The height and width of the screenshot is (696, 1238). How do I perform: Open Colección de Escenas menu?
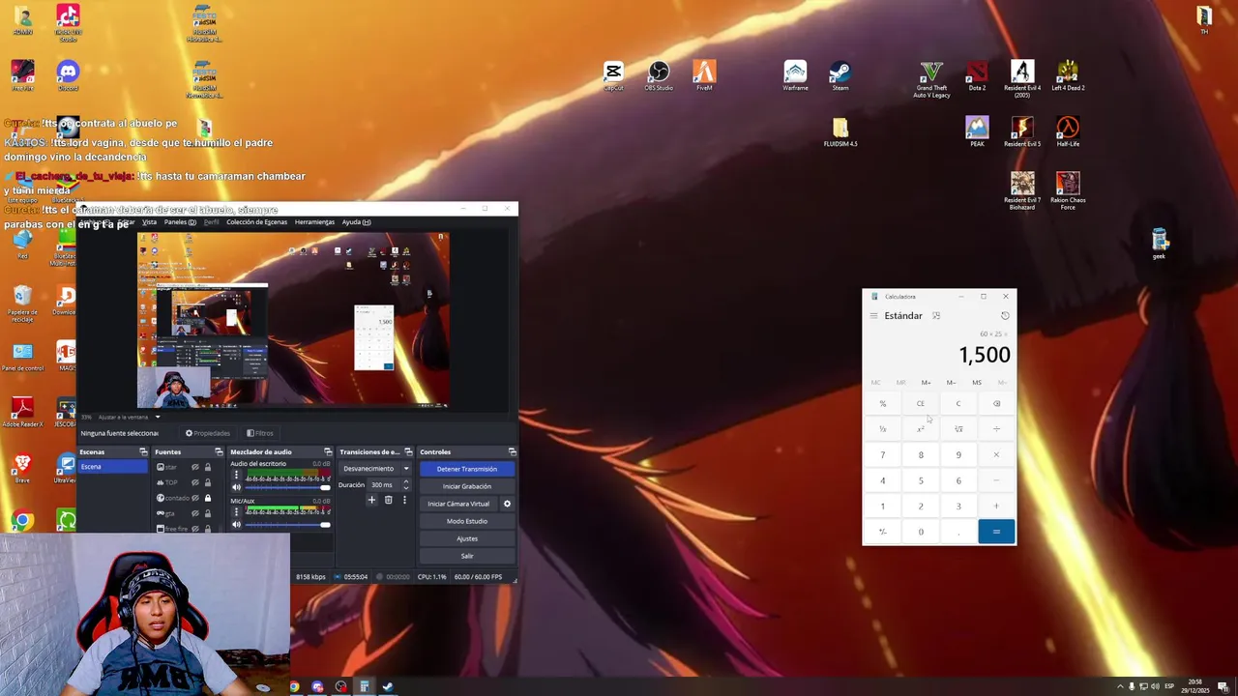tap(256, 222)
